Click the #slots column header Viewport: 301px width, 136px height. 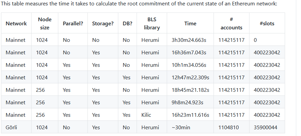pyautogui.click(x=266, y=23)
